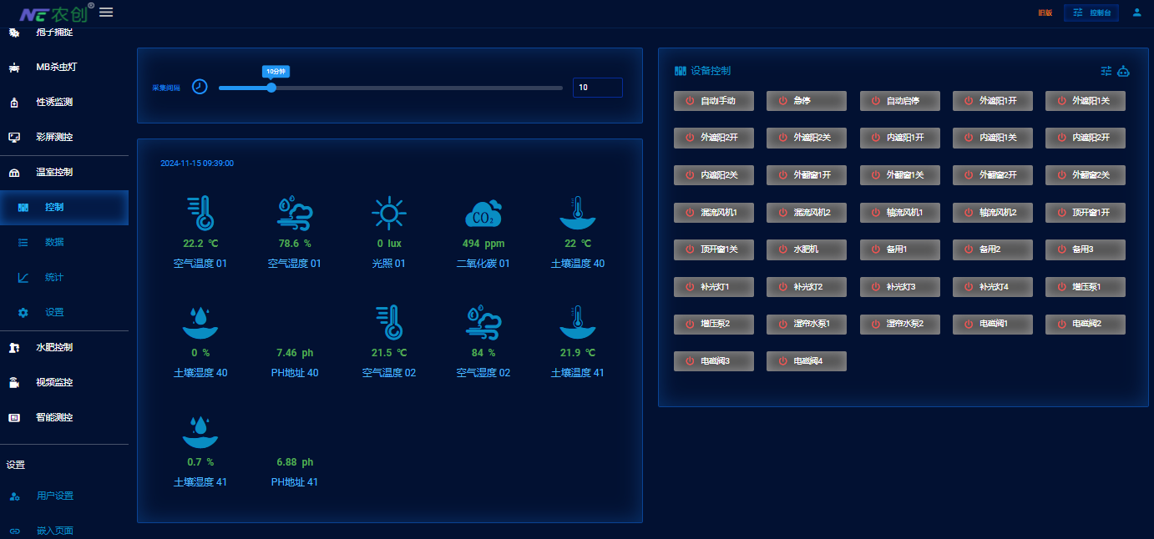The height and width of the screenshot is (539, 1154).
Task: Click the clock icon beside 采集间隔
Action: pos(200,87)
